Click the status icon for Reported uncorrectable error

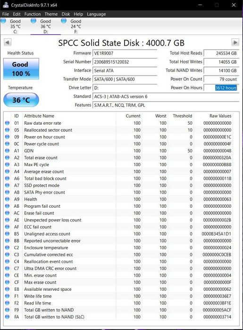click(7, 241)
